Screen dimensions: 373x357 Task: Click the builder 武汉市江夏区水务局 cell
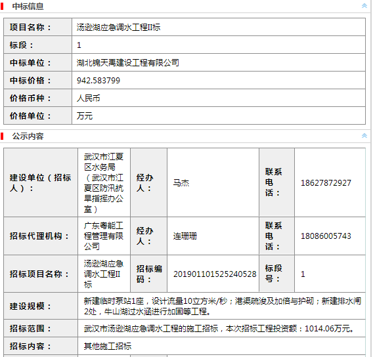(104, 182)
